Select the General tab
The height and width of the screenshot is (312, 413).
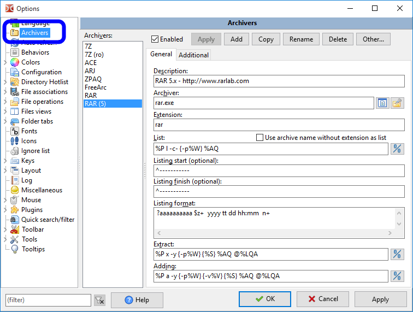161,54
